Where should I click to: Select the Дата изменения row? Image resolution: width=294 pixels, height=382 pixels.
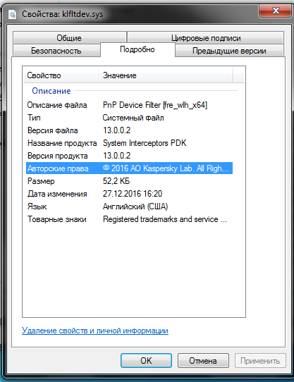pyautogui.click(x=129, y=194)
